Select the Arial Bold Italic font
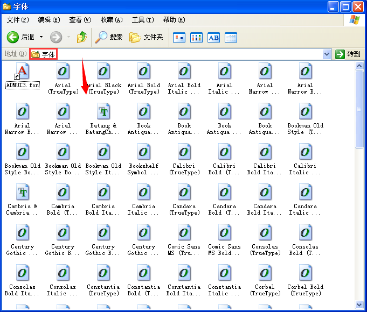This screenshot has width=367, height=312. pyautogui.click(x=184, y=79)
